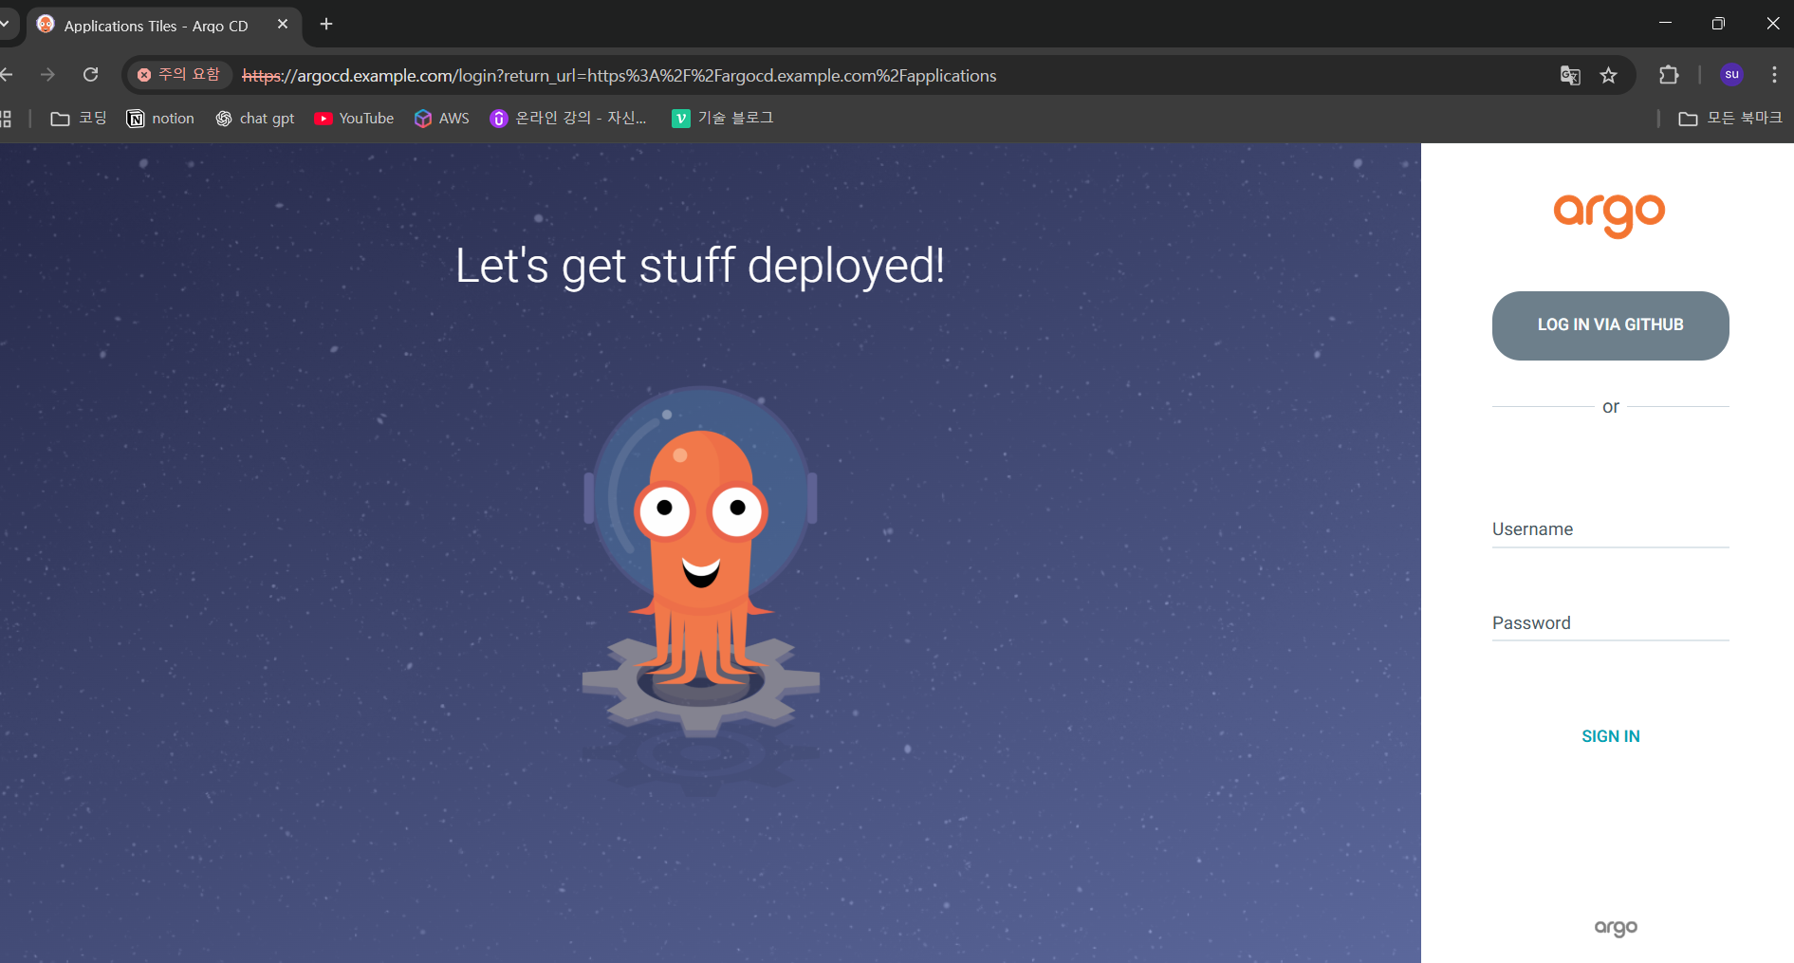Click the security warning badge in address bar

coord(179,75)
